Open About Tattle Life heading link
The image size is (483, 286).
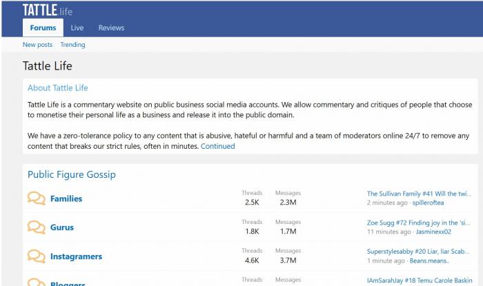[58, 88]
